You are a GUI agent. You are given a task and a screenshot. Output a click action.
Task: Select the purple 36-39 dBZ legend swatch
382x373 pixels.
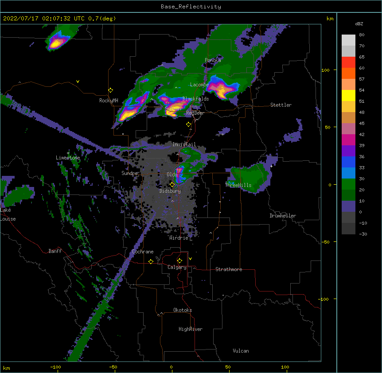tap(348, 151)
